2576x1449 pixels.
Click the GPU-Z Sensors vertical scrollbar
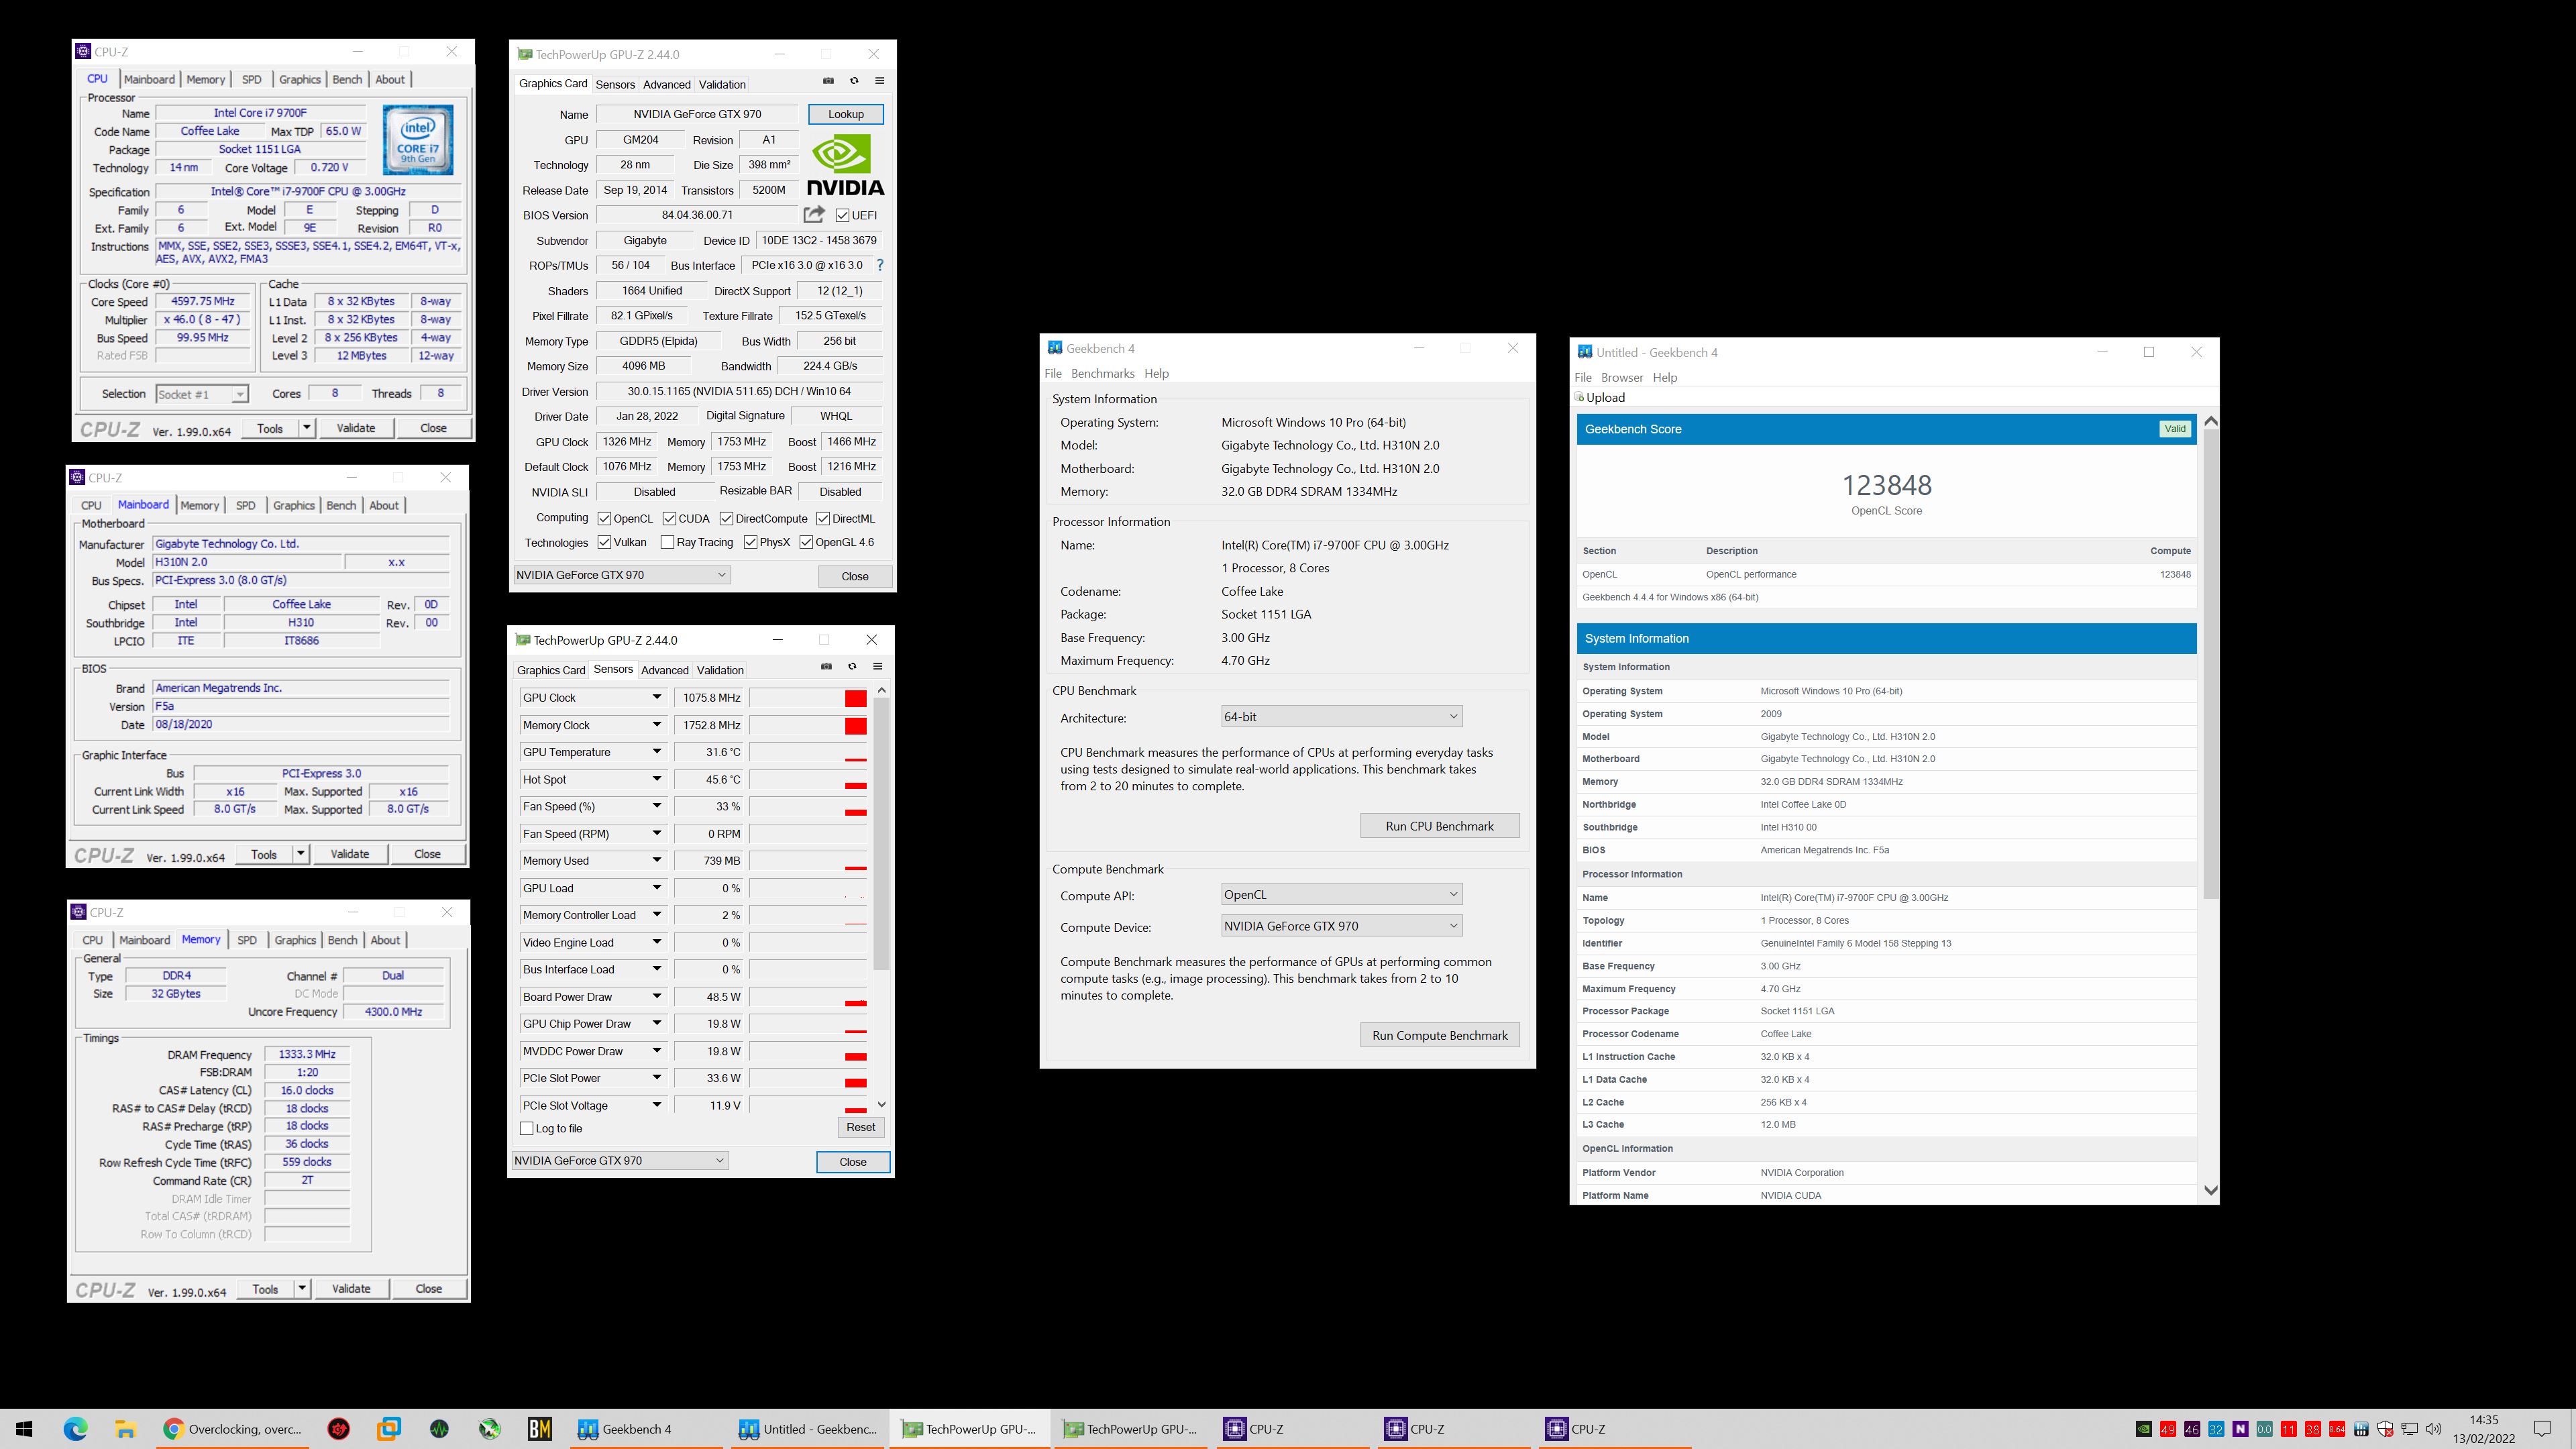[881, 833]
